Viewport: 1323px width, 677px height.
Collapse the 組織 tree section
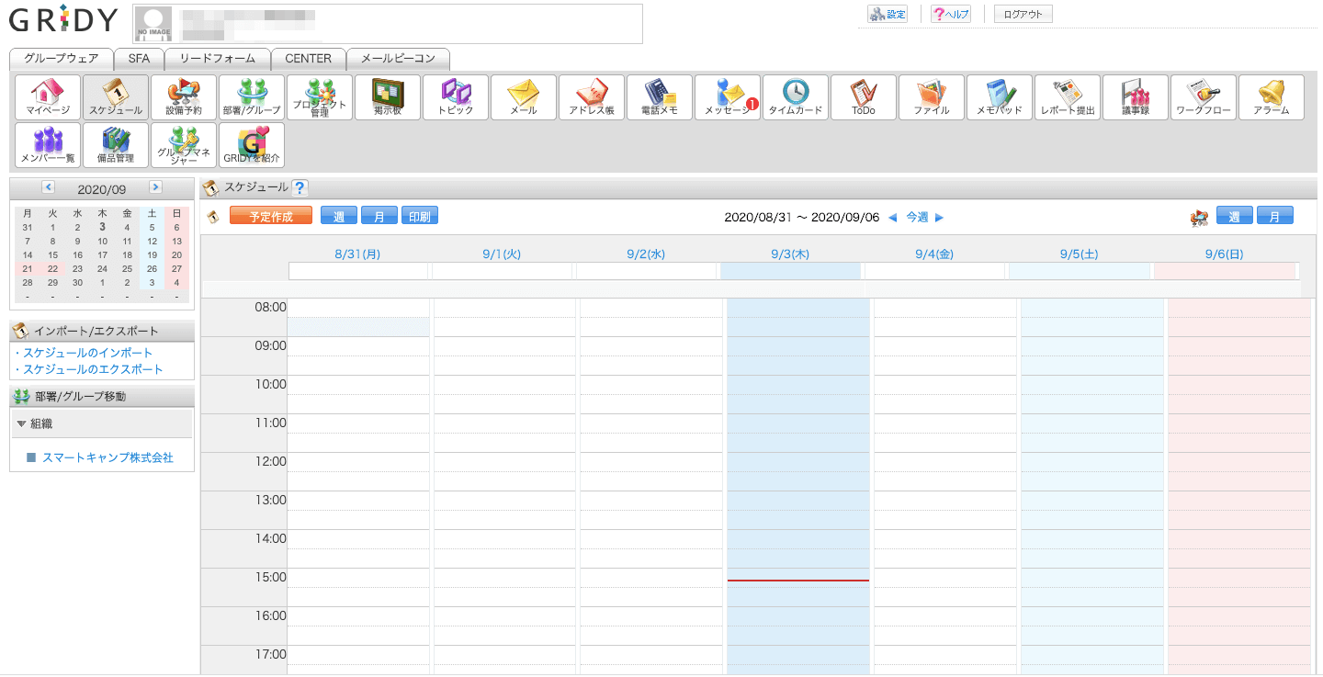[x=22, y=423]
